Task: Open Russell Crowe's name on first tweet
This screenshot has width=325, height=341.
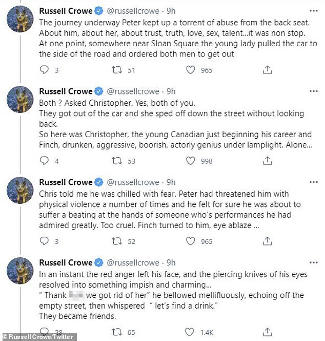Action: tap(66, 11)
